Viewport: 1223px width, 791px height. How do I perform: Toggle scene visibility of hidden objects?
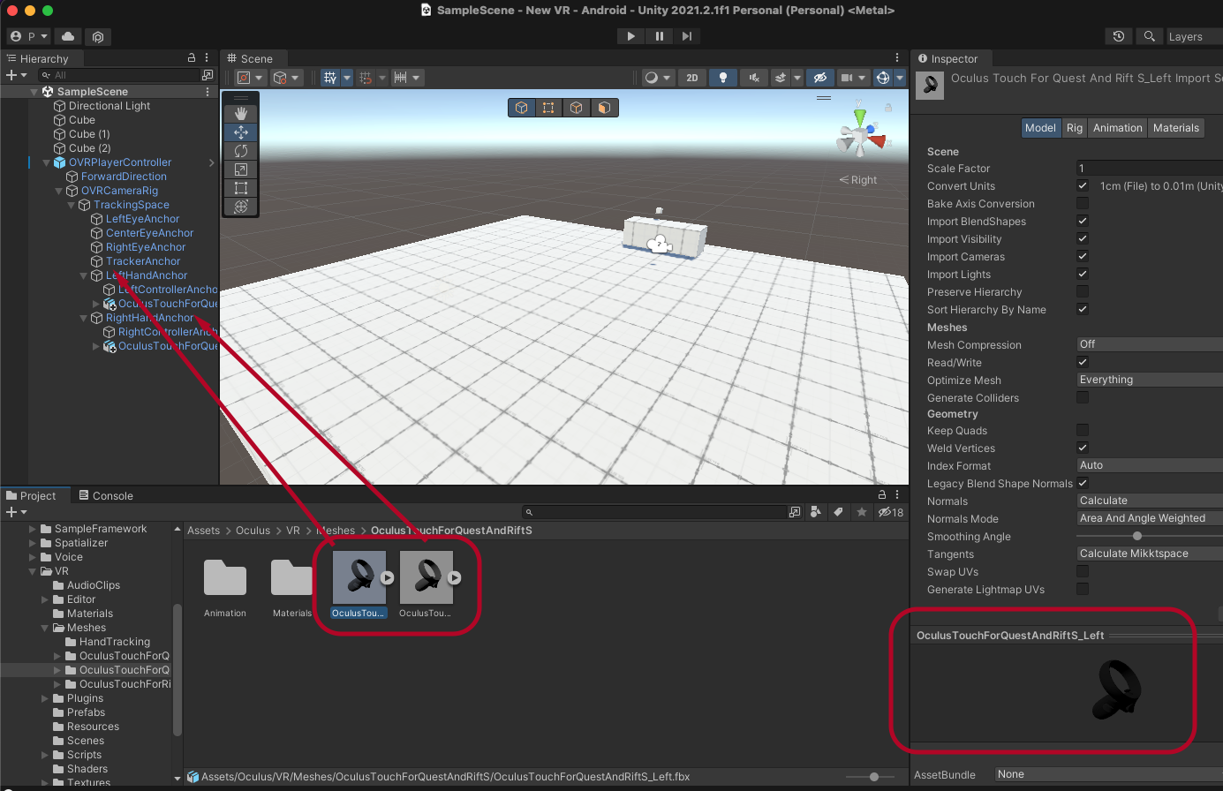coord(820,78)
